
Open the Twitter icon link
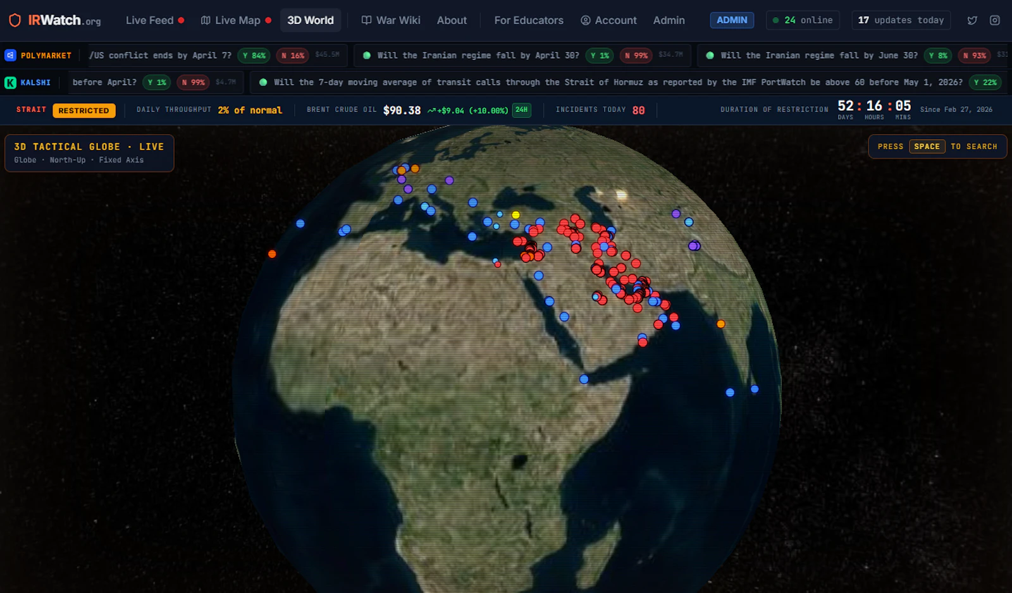pos(972,20)
